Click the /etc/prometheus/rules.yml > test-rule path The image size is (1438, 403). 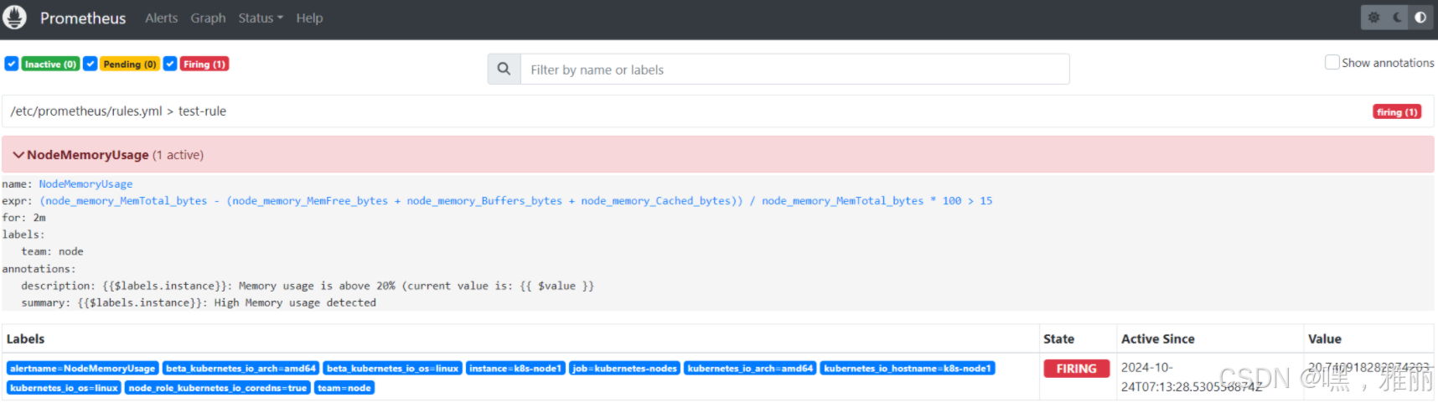click(x=118, y=111)
